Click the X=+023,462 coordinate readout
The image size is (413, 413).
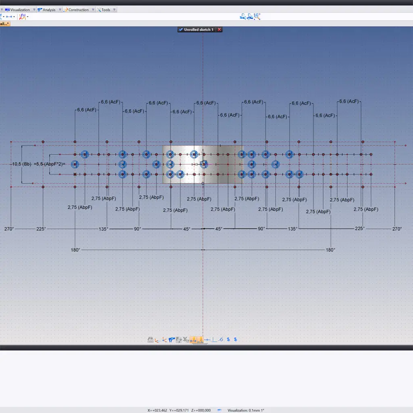click(157, 410)
